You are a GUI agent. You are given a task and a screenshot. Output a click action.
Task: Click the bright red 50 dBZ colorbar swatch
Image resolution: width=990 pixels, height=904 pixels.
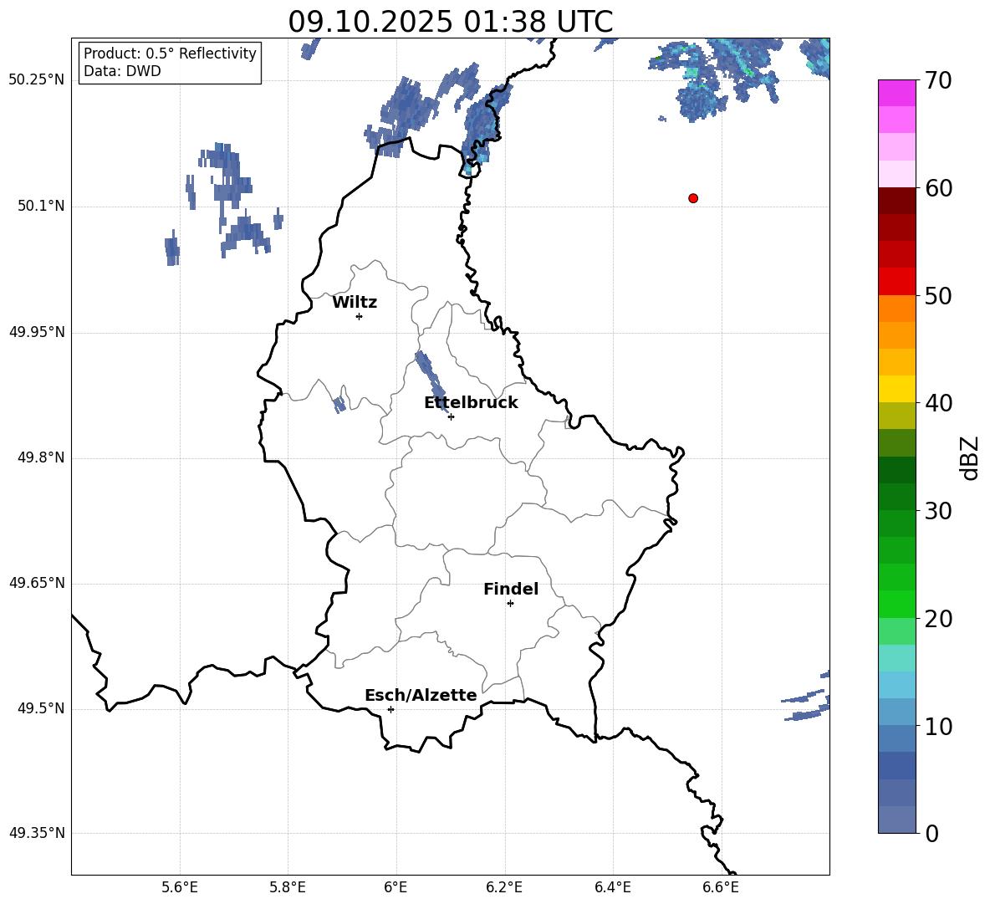point(896,282)
